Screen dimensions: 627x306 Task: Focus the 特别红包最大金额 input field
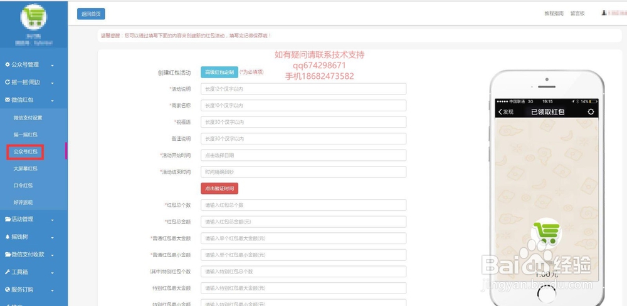(303, 288)
